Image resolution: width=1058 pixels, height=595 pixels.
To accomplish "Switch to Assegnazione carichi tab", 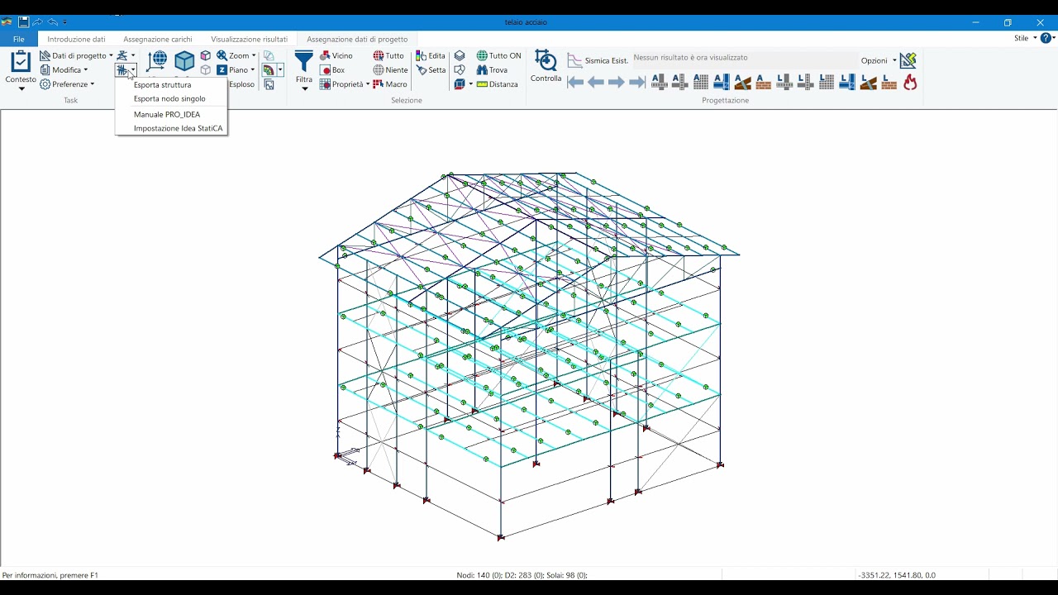I will tap(158, 39).
